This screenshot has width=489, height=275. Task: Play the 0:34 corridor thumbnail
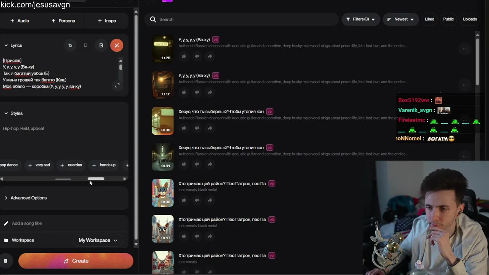tap(162, 157)
